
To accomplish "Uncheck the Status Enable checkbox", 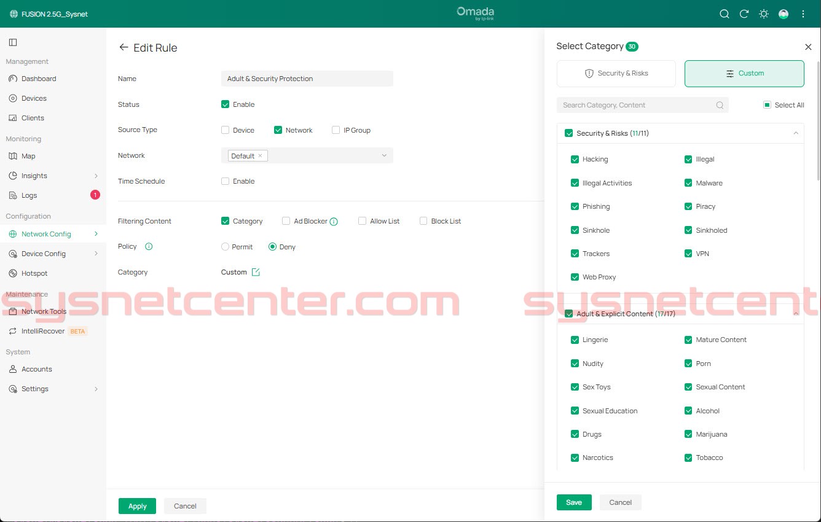I will coord(225,104).
